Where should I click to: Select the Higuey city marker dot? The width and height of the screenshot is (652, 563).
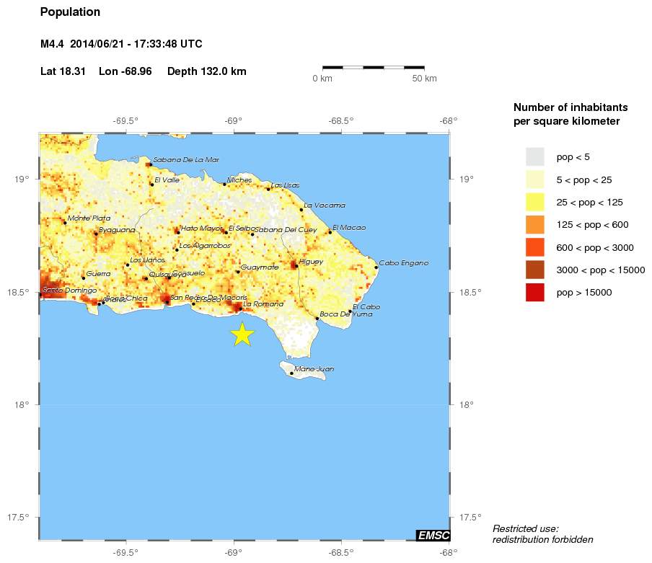tap(296, 266)
